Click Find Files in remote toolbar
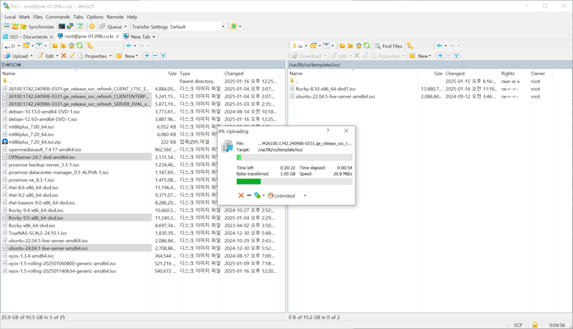573x329 pixels. click(388, 46)
